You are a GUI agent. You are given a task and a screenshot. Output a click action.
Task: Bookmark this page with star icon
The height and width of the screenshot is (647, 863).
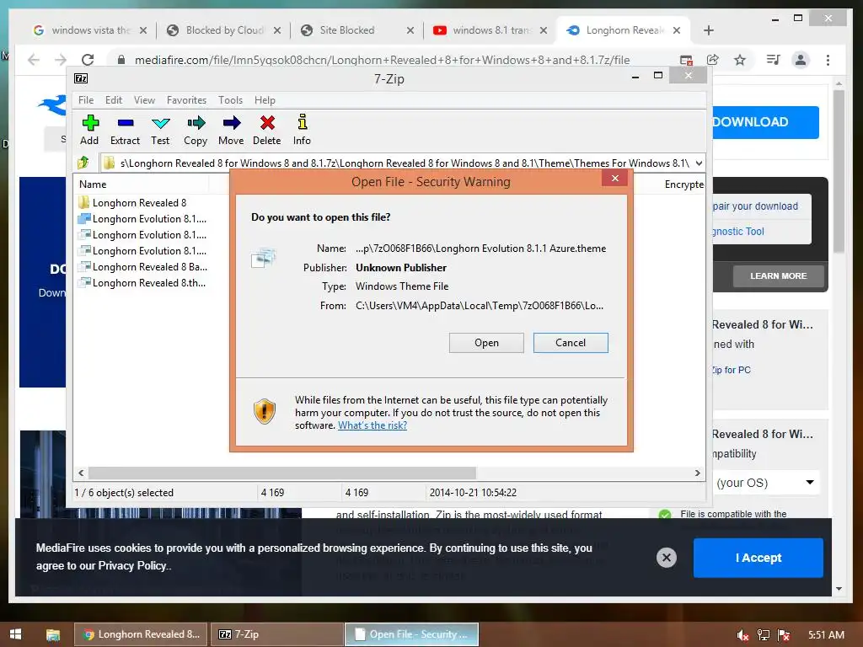[740, 60]
